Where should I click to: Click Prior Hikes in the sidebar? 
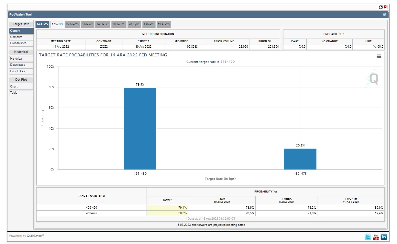21,71
